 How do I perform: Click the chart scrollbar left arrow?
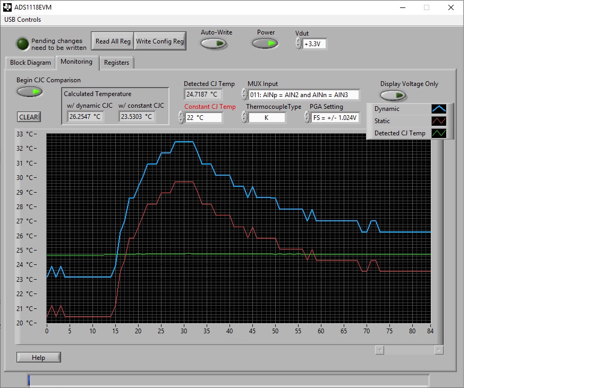(x=379, y=350)
